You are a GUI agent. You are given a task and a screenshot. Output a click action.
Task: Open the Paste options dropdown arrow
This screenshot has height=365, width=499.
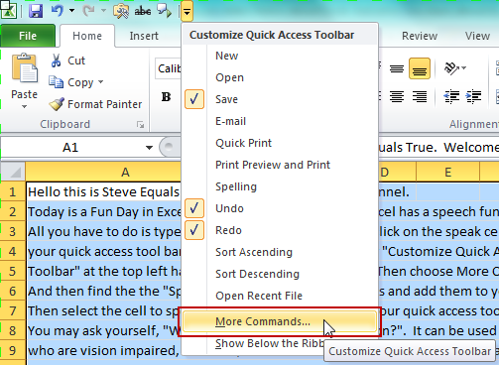(x=24, y=106)
